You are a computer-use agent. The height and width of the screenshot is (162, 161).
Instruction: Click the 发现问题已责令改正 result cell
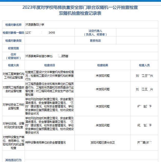coord(103,142)
